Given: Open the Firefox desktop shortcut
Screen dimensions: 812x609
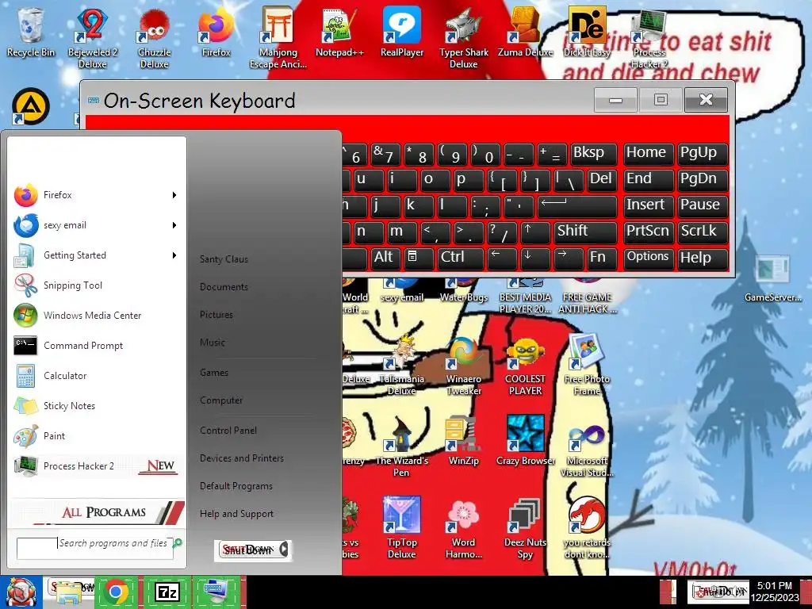Looking at the screenshot, I should click(x=216, y=33).
